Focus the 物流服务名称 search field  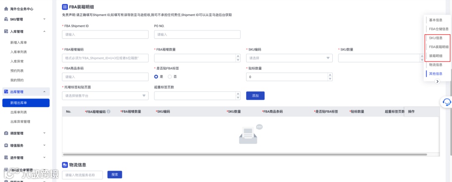(x=82, y=174)
